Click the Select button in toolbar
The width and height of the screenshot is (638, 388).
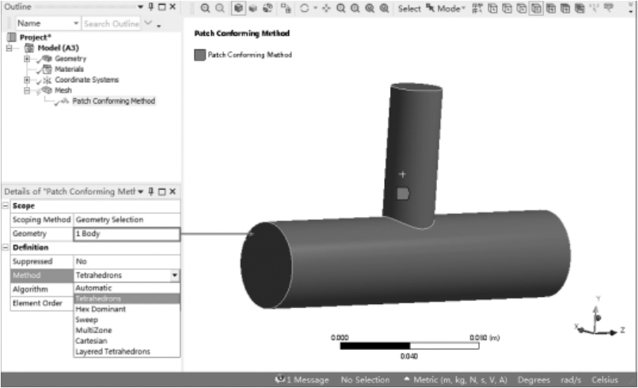click(409, 9)
